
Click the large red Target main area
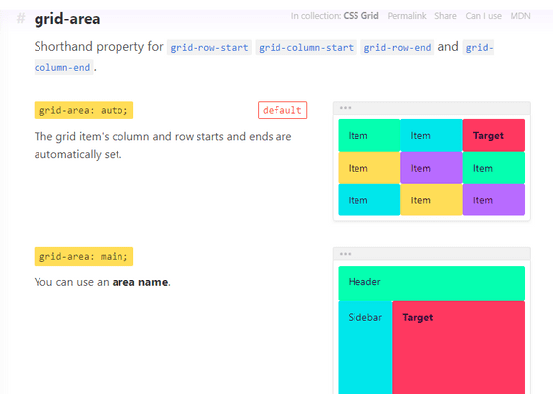pos(459,348)
